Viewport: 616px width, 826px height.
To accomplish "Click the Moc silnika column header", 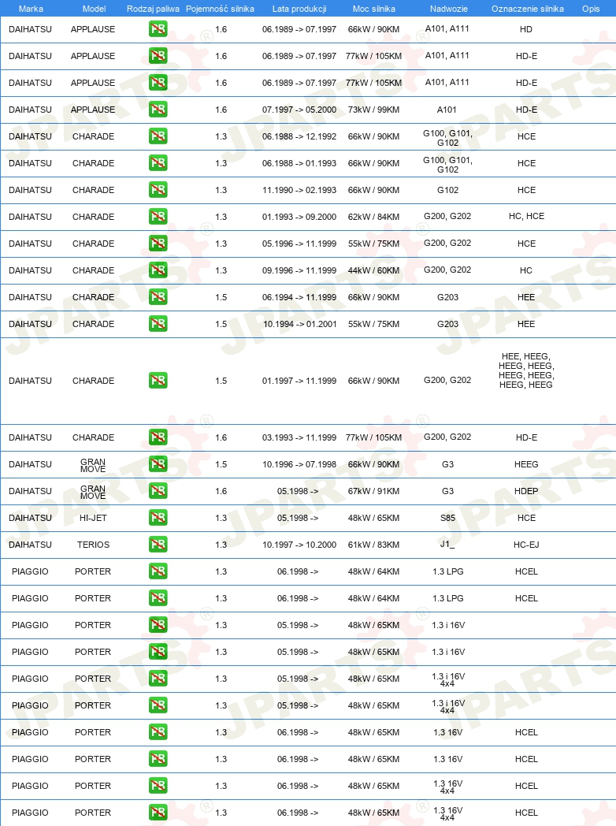I will pyautogui.click(x=374, y=9).
